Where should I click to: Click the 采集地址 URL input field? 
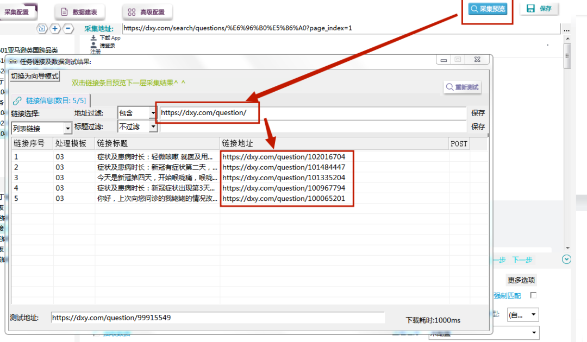(341, 28)
